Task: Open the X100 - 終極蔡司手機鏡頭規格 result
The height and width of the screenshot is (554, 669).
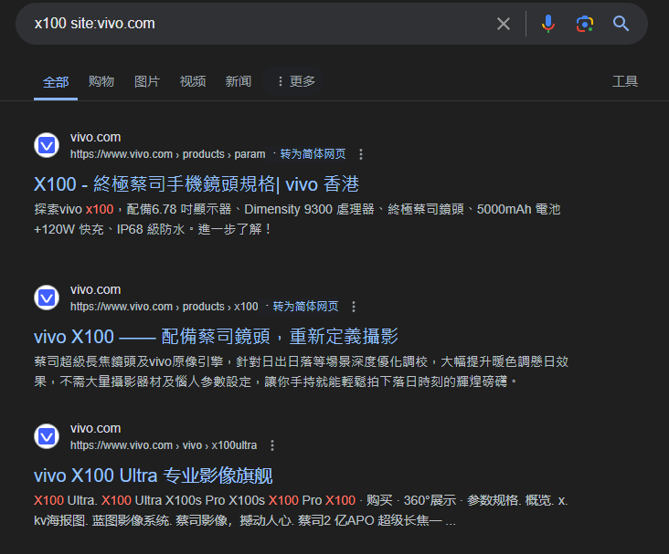Action: 196,184
